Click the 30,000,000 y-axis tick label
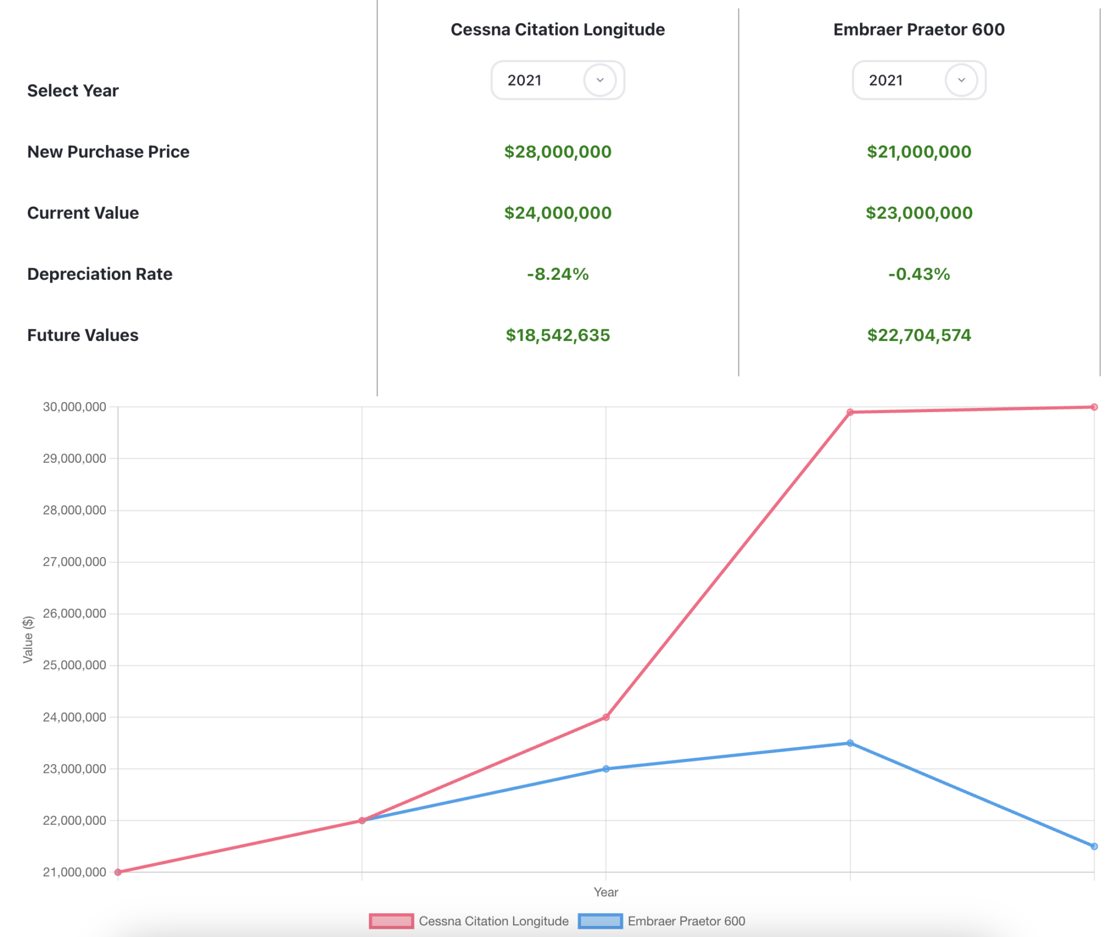The image size is (1117, 937). 74,407
